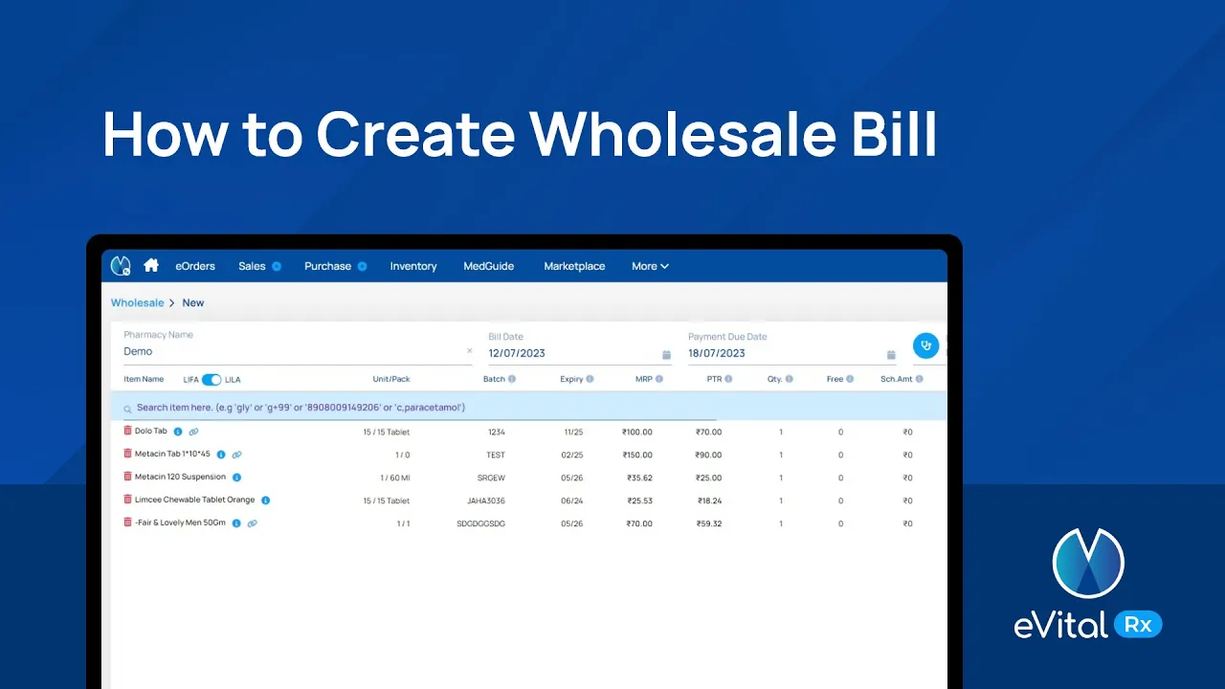Expand the More dropdown
1225x689 pixels.
(650, 266)
